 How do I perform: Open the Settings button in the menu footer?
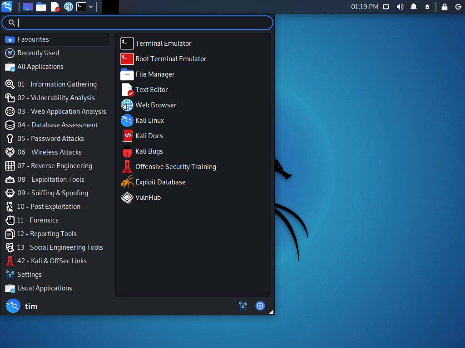coord(242,306)
